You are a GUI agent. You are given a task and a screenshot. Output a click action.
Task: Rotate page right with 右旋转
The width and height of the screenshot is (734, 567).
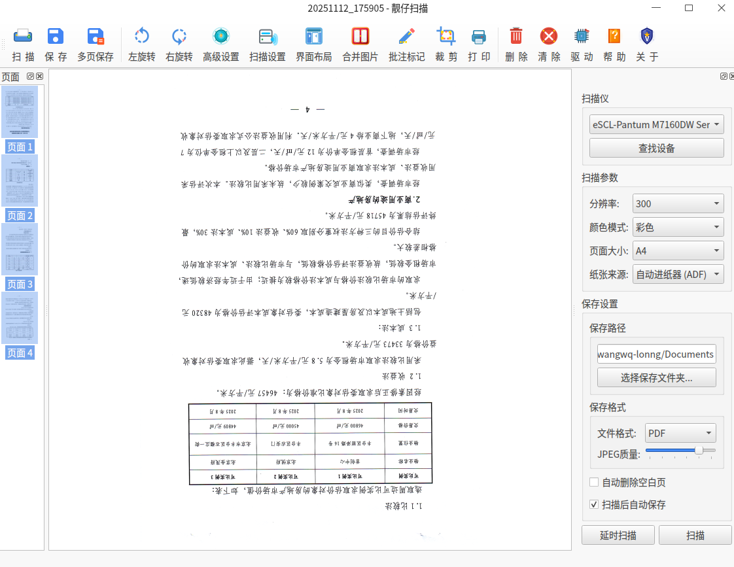[x=179, y=45]
